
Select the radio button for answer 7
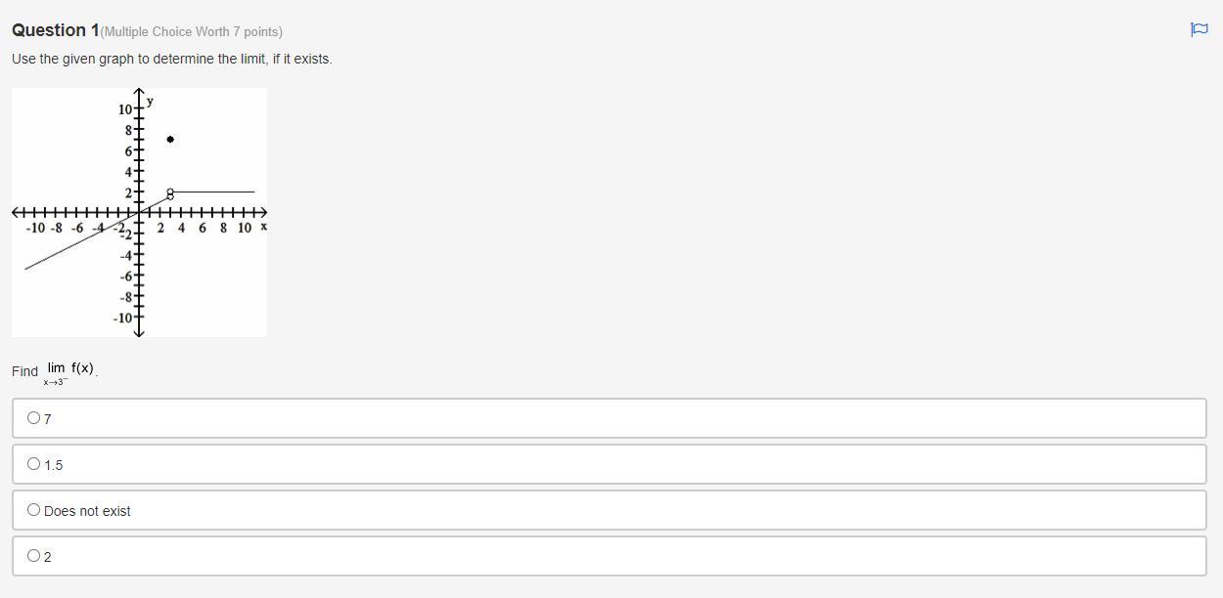point(34,418)
